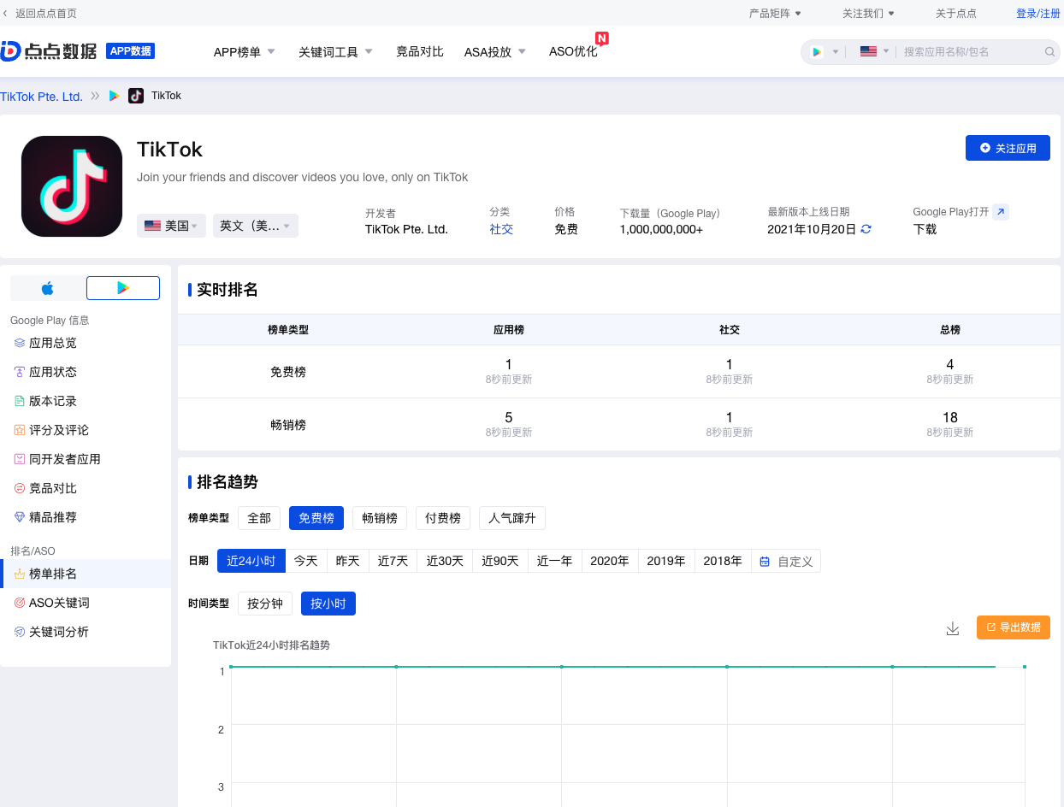
Task: Click refresh icon next to 2021年10月20日
Action: 866,229
